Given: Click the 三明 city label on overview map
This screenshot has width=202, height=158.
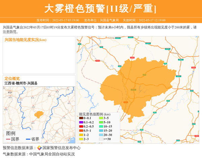Looking at the screenshot, I should click(64, 117).
